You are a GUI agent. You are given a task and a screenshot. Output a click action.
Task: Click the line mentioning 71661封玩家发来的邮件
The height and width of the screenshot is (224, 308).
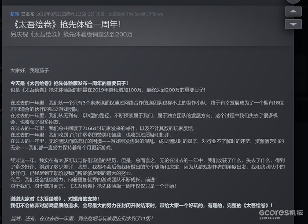pyautogui.click(x=103, y=129)
